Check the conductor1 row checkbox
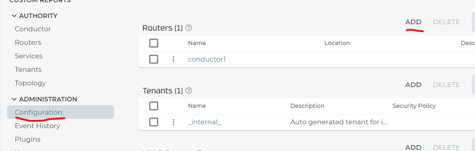Viewport: 475px width, 151px height. point(154,59)
